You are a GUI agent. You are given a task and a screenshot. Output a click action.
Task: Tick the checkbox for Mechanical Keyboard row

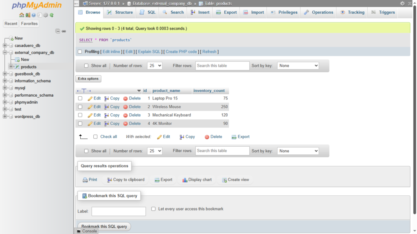click(80, 115)
